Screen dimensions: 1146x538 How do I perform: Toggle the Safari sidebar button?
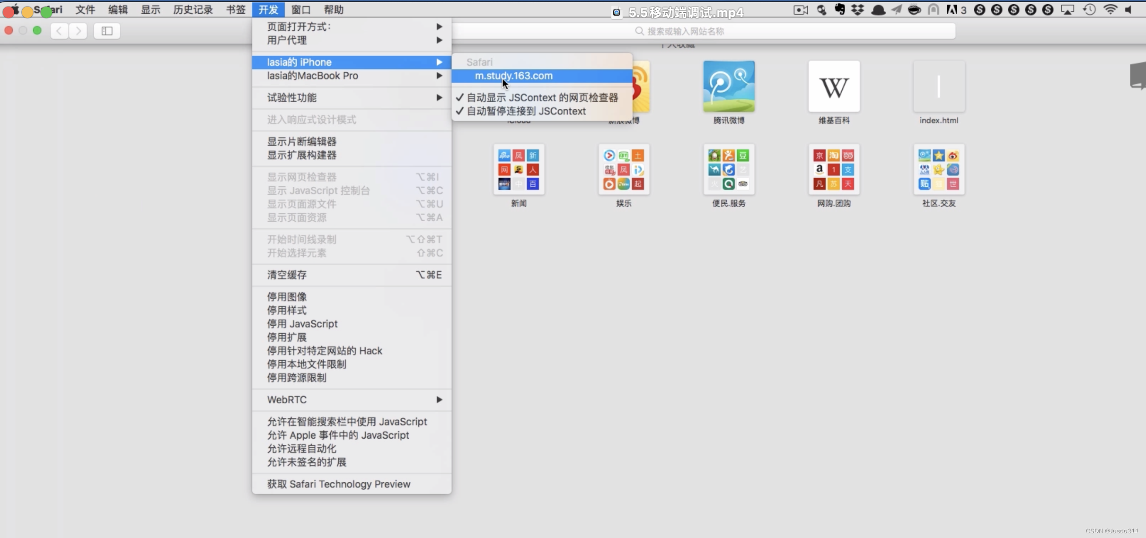pos(107,31)
